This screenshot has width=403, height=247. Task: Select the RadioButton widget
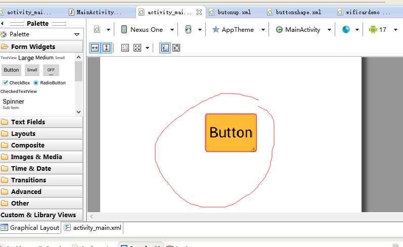(50, 83)
